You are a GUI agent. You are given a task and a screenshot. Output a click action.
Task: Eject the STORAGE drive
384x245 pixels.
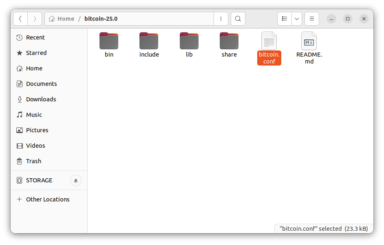[x=76, y=180]
